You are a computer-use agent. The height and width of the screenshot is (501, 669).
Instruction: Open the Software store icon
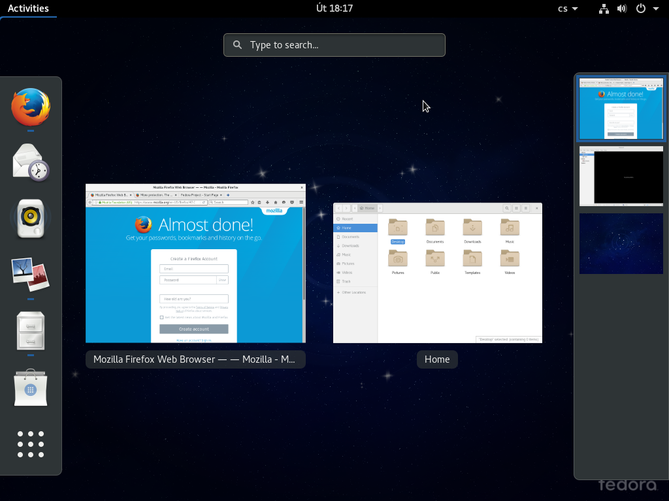[31, 387]
